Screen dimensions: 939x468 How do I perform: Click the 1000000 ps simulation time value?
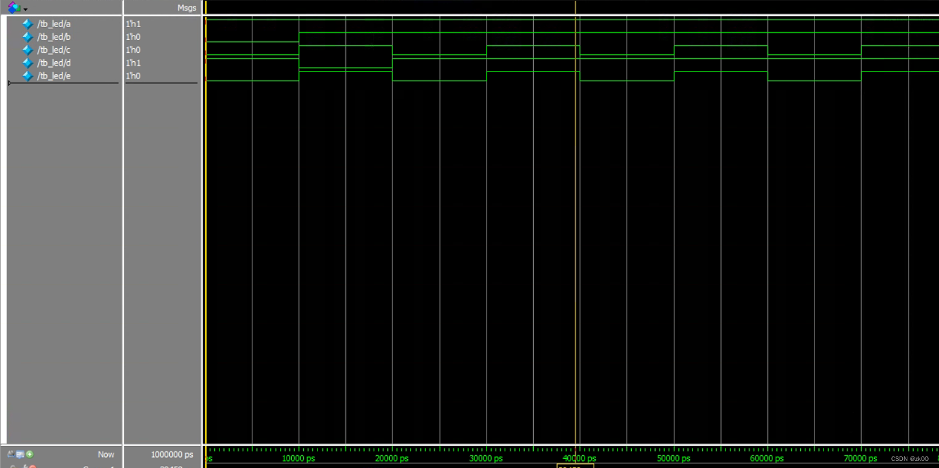tap(172, 454)
